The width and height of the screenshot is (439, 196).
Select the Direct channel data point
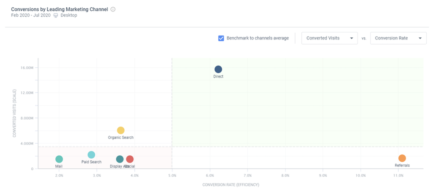tap(218, 69)
